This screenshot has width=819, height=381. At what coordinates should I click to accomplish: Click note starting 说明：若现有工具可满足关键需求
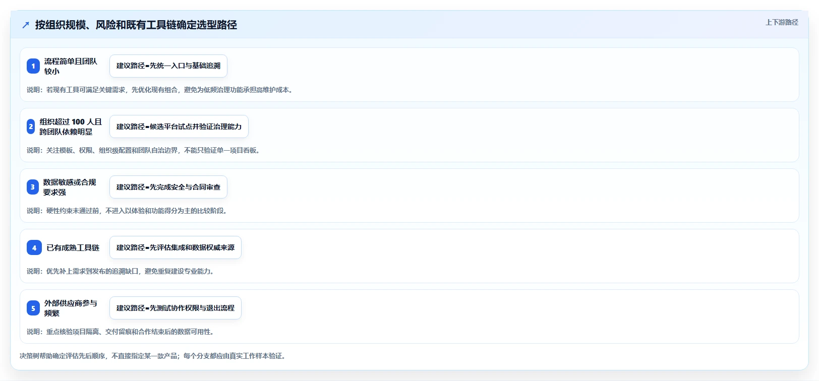(161, 90)
